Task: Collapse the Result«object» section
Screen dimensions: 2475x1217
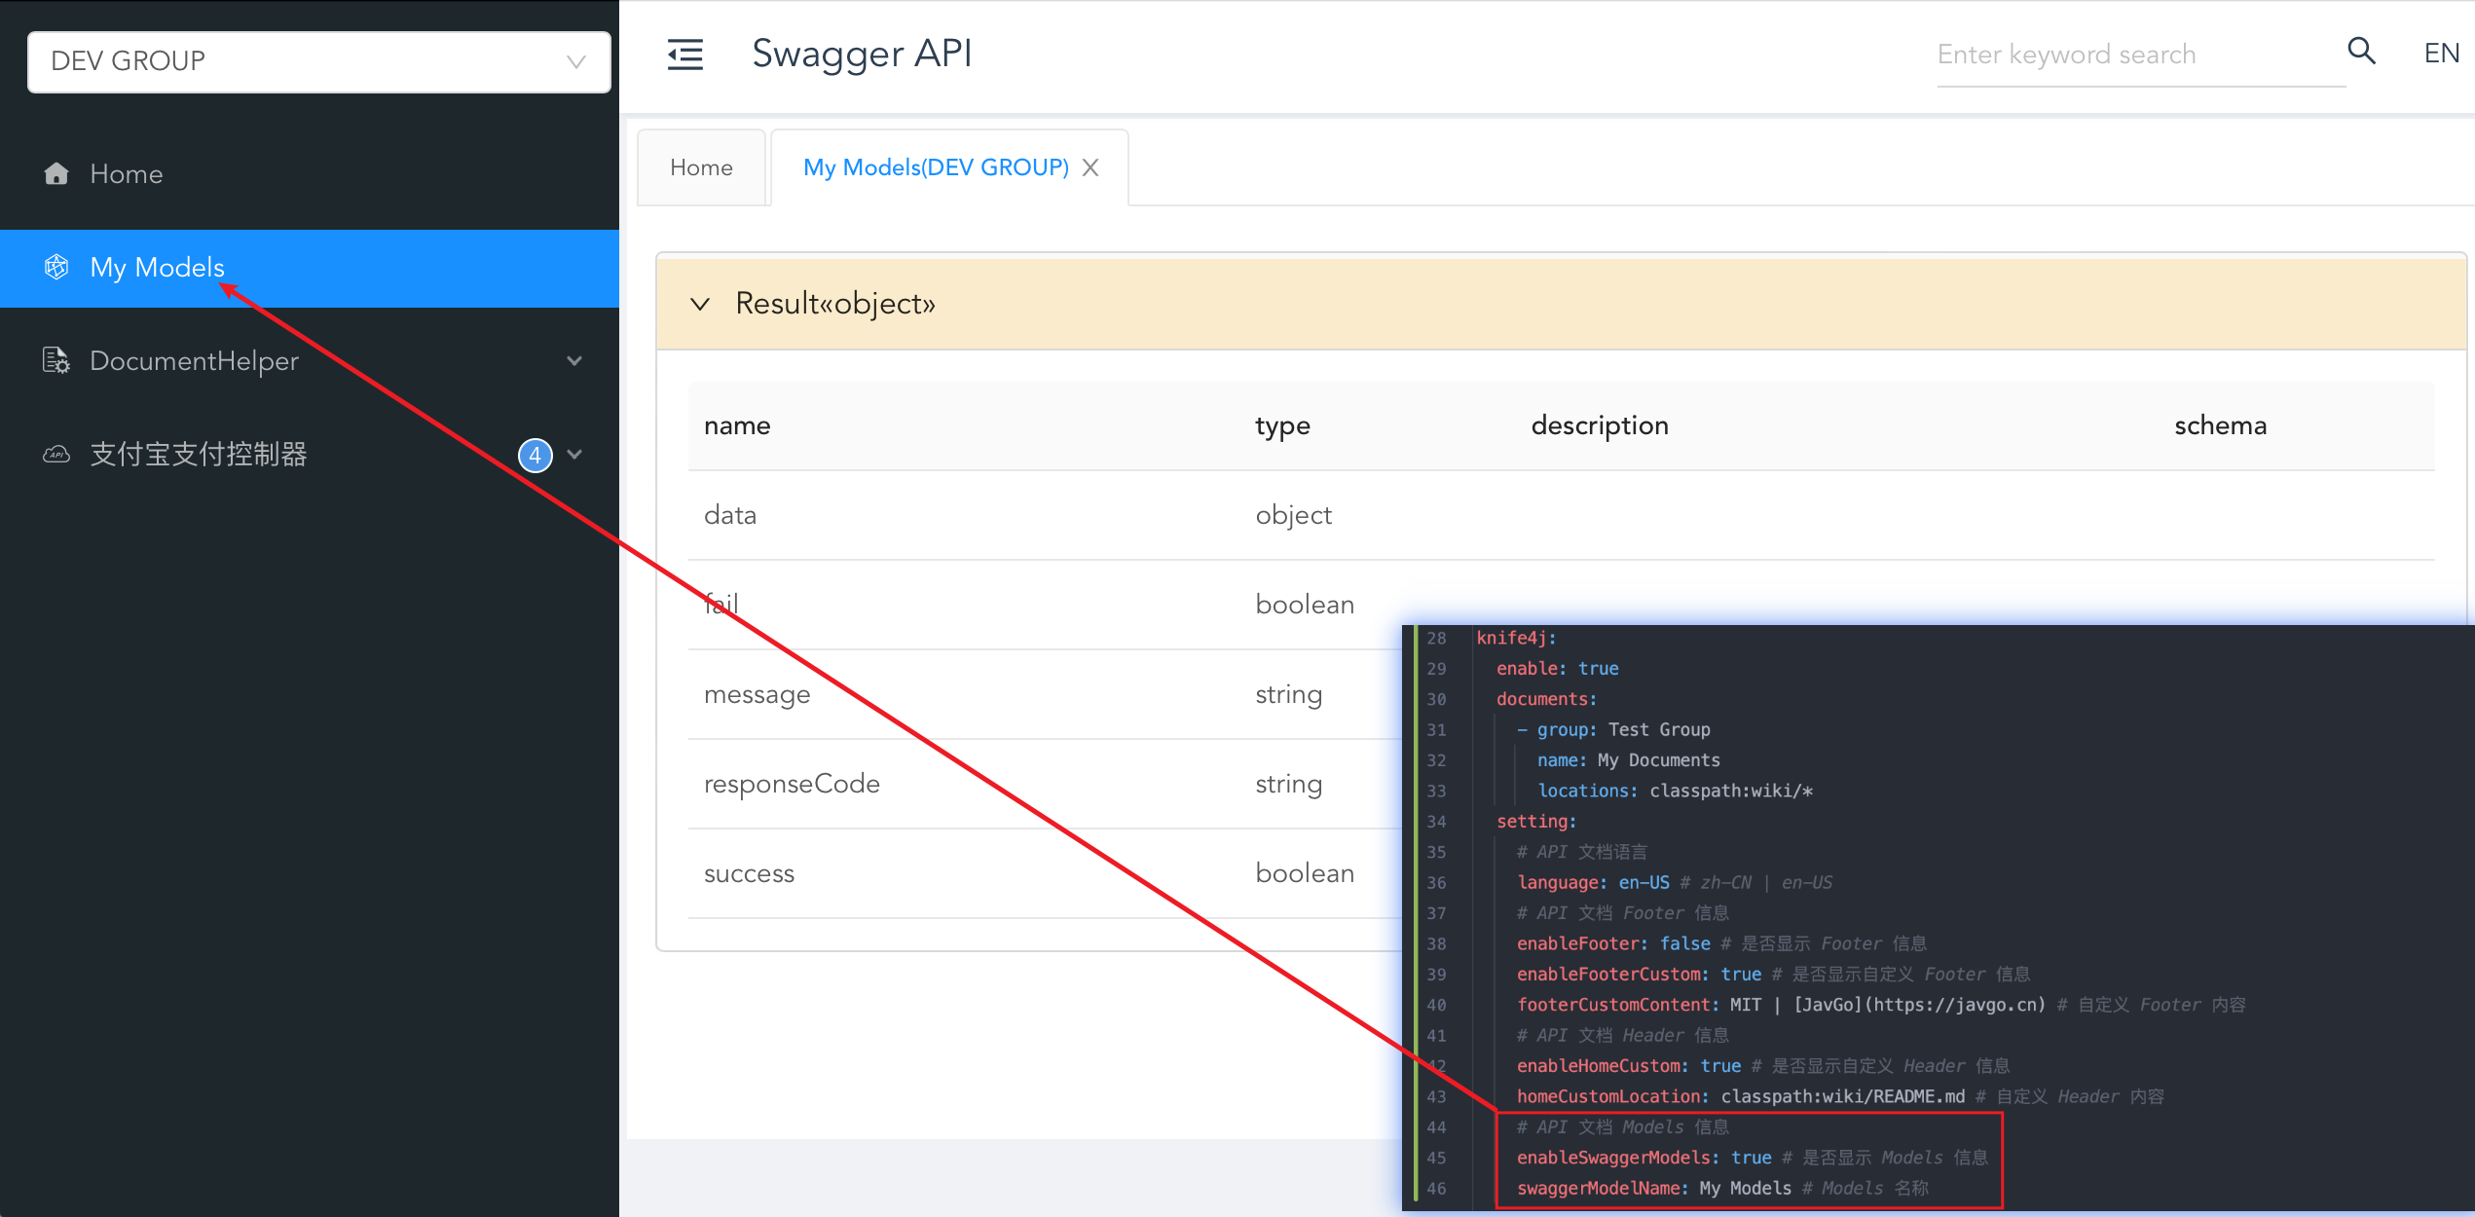Action: [x=834, y=303]
